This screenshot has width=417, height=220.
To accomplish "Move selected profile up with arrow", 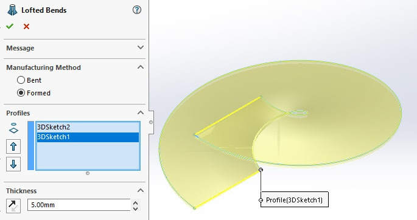I will pyautogui.click(x=13, y=146).
